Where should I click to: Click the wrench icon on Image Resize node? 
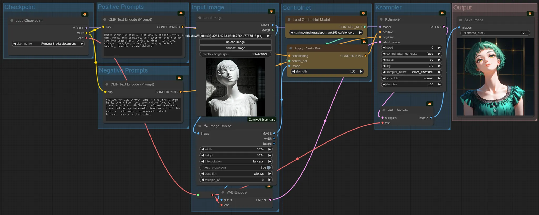(x=206, y=126)
